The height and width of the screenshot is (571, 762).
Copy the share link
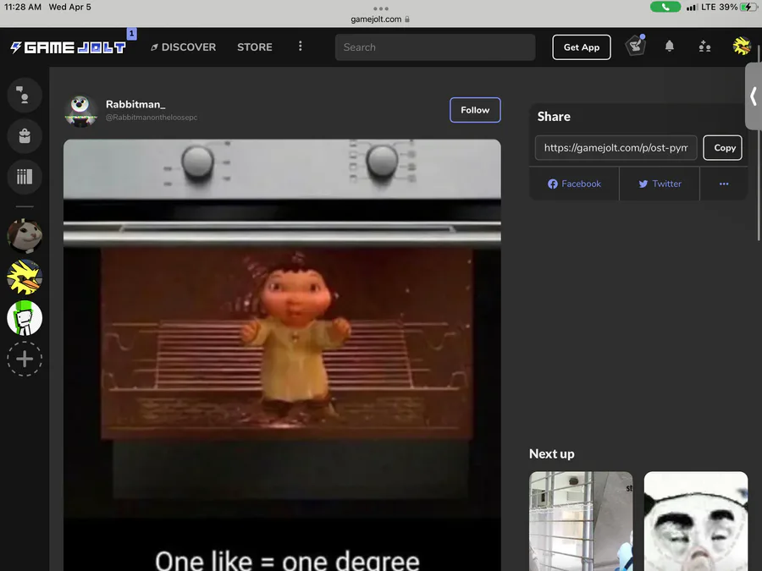[723, 147]
